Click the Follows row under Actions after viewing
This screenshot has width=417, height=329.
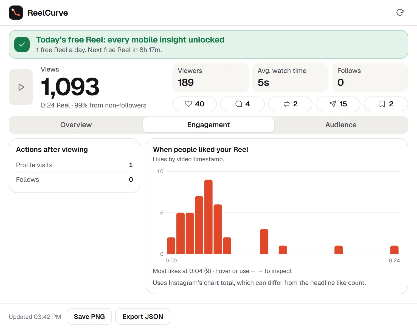[74, 180]
